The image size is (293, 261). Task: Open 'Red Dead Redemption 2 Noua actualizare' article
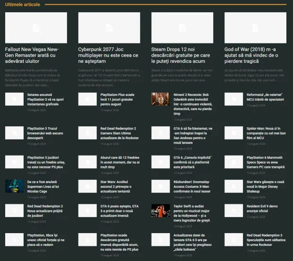pos(45,211)
